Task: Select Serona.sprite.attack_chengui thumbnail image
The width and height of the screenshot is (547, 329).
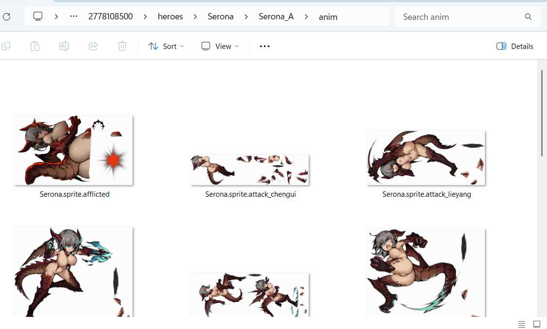Action: click(x=249, y=170)
